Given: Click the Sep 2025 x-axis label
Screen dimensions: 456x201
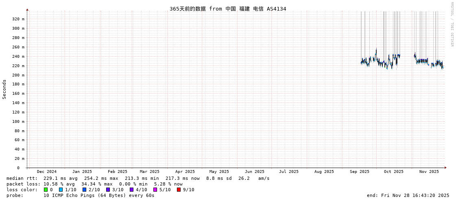Looking at the screenshot, I should (x=360, y=172).
